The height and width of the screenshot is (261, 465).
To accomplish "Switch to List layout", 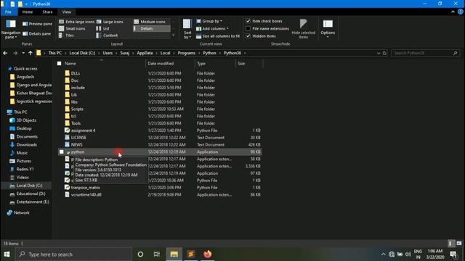I will click(103, 28).
